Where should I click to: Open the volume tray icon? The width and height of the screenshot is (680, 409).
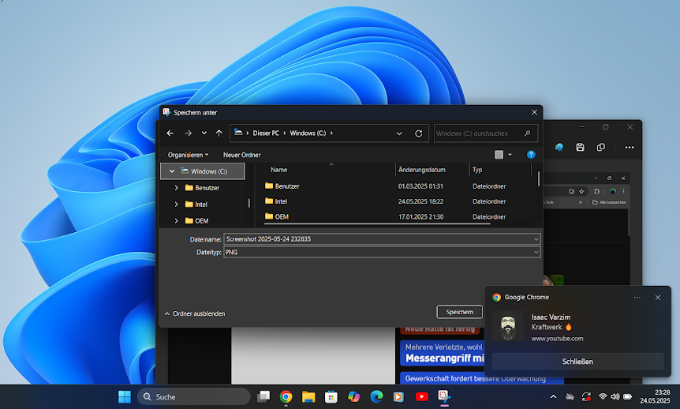pos(615,396)
